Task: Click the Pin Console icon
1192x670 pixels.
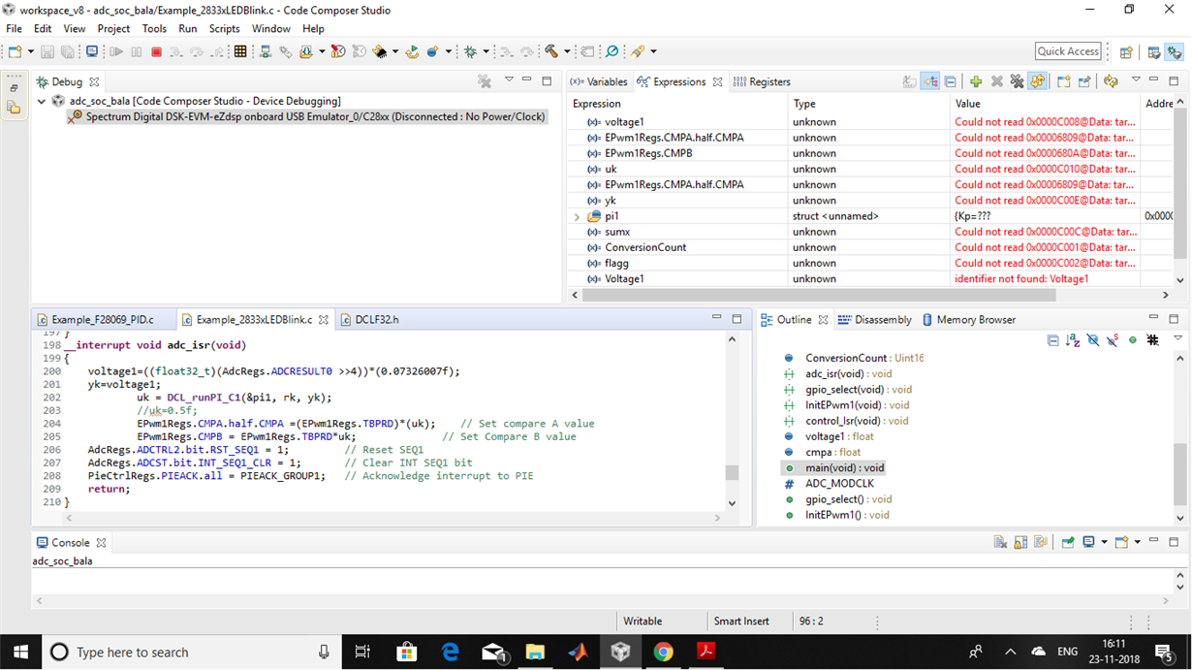Action: pos(1068,542)
